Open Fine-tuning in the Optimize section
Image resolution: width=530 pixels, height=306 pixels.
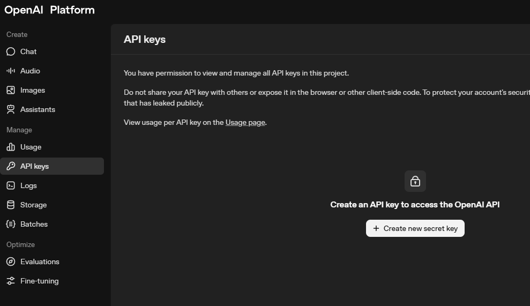(52, 281)
